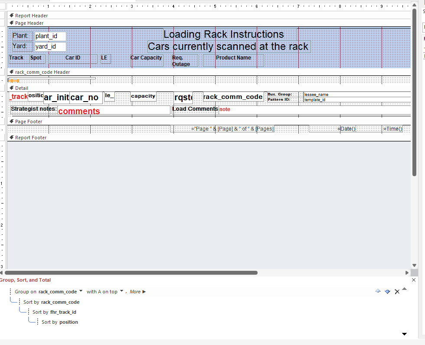Click the Plant: label control

click(x=23, y=36)
